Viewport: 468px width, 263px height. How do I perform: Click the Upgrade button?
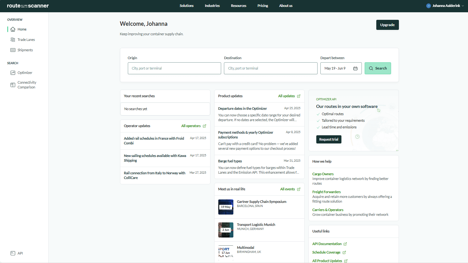tap(387, 25)
